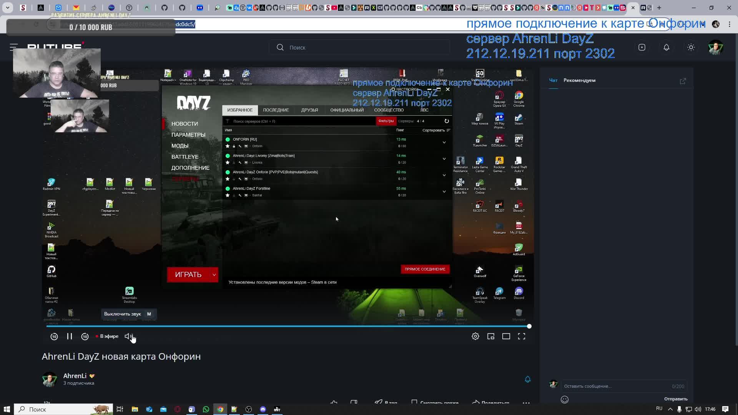
Task: Expand AhrenLi DayZ Onforin server row
Action: 444,175
